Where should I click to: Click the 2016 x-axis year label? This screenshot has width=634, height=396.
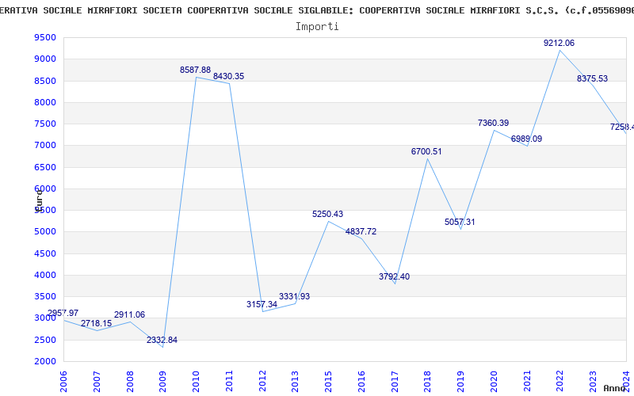click(361, 382)
